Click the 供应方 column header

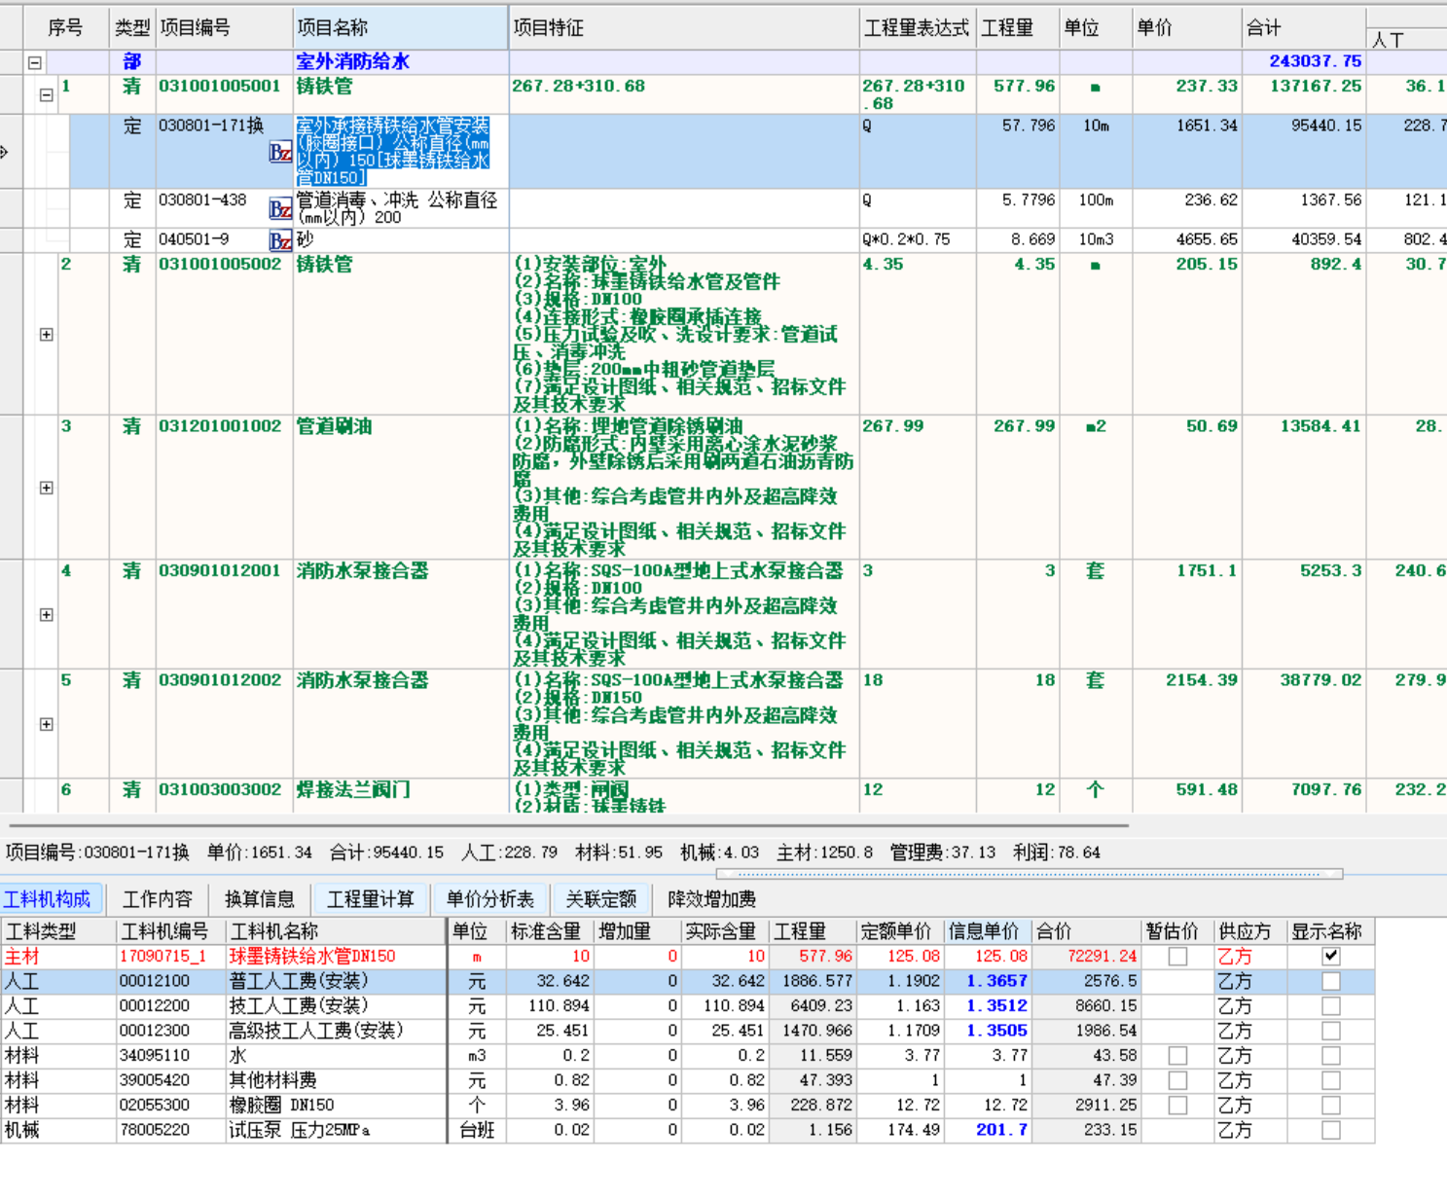click(1249, 931)
